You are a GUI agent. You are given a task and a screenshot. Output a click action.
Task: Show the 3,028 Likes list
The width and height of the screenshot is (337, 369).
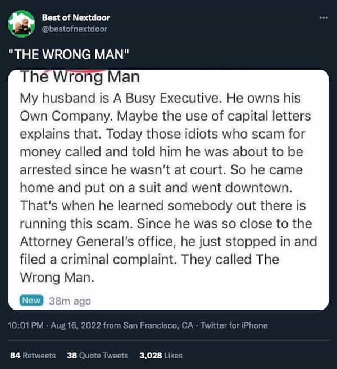[161, 356]
